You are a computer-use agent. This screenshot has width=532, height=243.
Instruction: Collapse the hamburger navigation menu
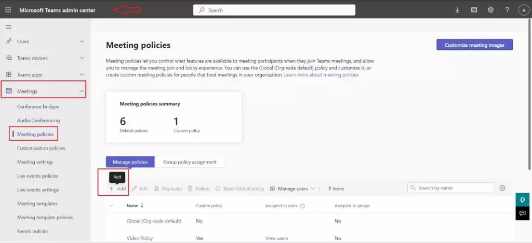point(8,26)
